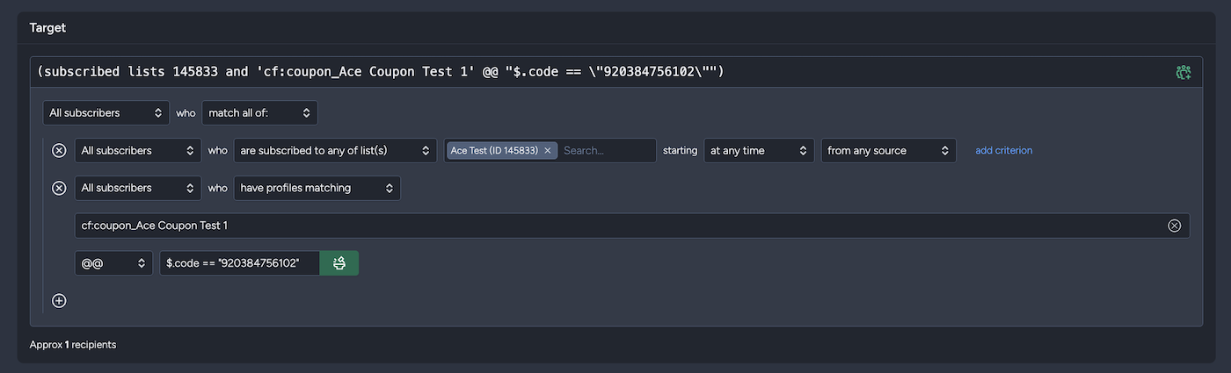
Task: Click the target query expression text field
Action: [x=602, y=72]
